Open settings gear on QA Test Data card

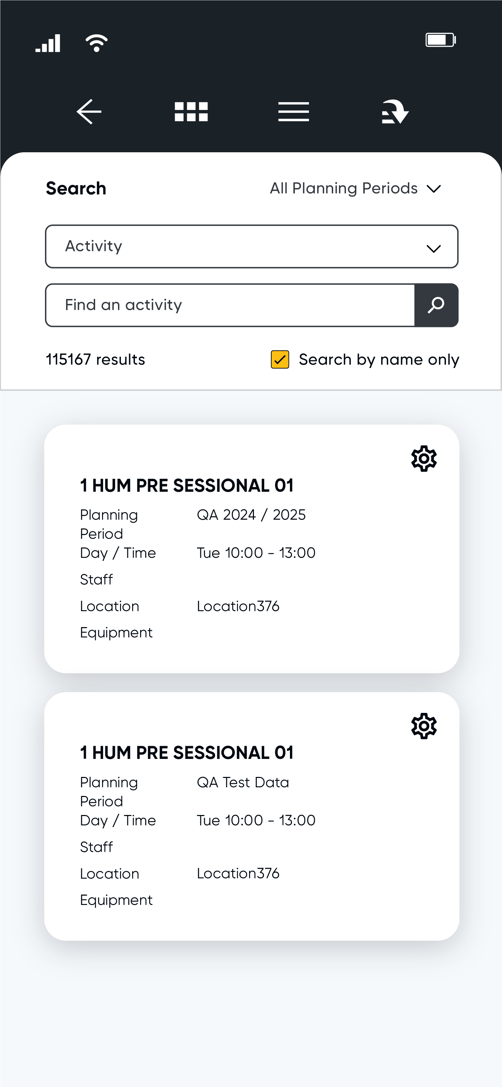point(424,726)
